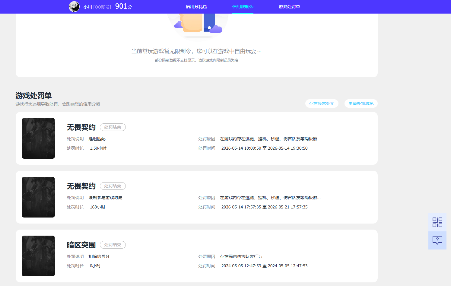The width and height of the screenshot is (451, 286).
Task: Open thumbnail of the 168小时 无畏契约 penalty
Action: point(38,197)
